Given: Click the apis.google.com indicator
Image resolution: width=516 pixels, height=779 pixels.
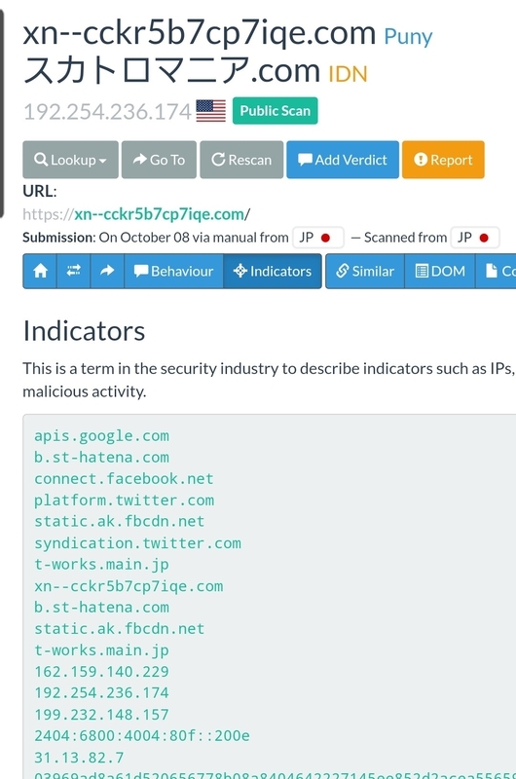Looking at the screenshot, I should 102,435.
